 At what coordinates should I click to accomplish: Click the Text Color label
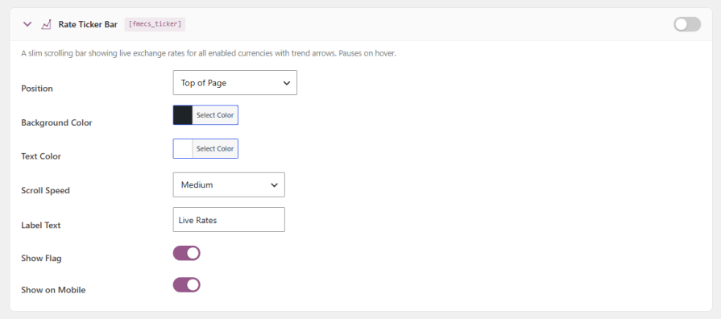click(x=41, y=156)
